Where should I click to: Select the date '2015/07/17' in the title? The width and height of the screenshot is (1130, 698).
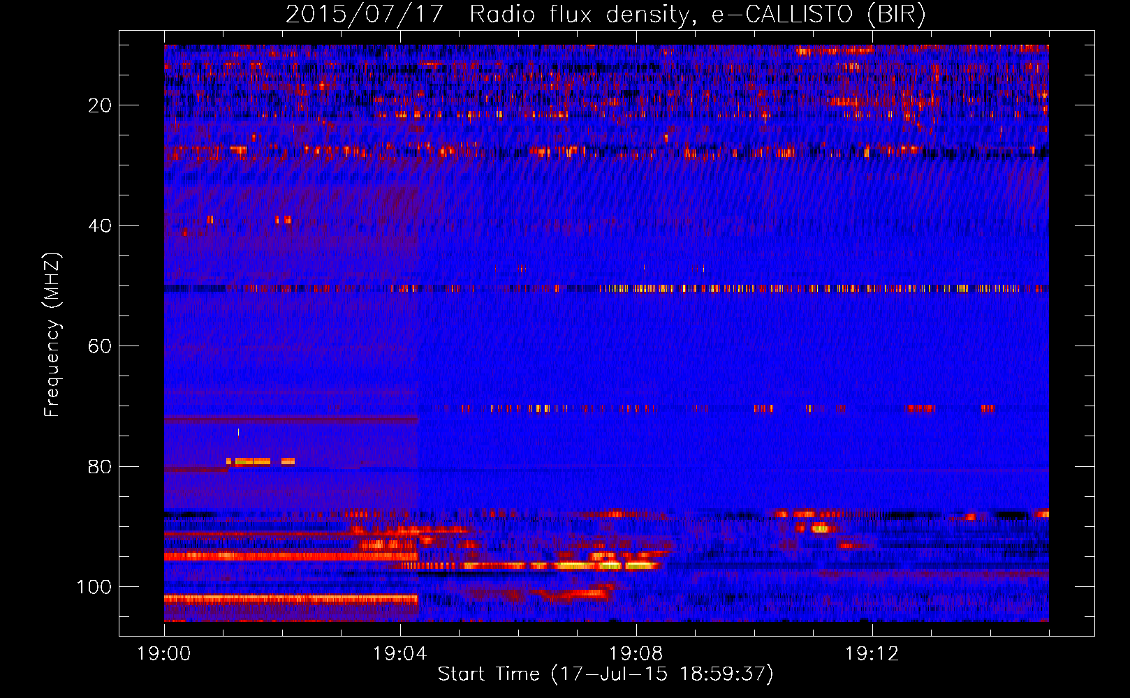coord(364,15)
